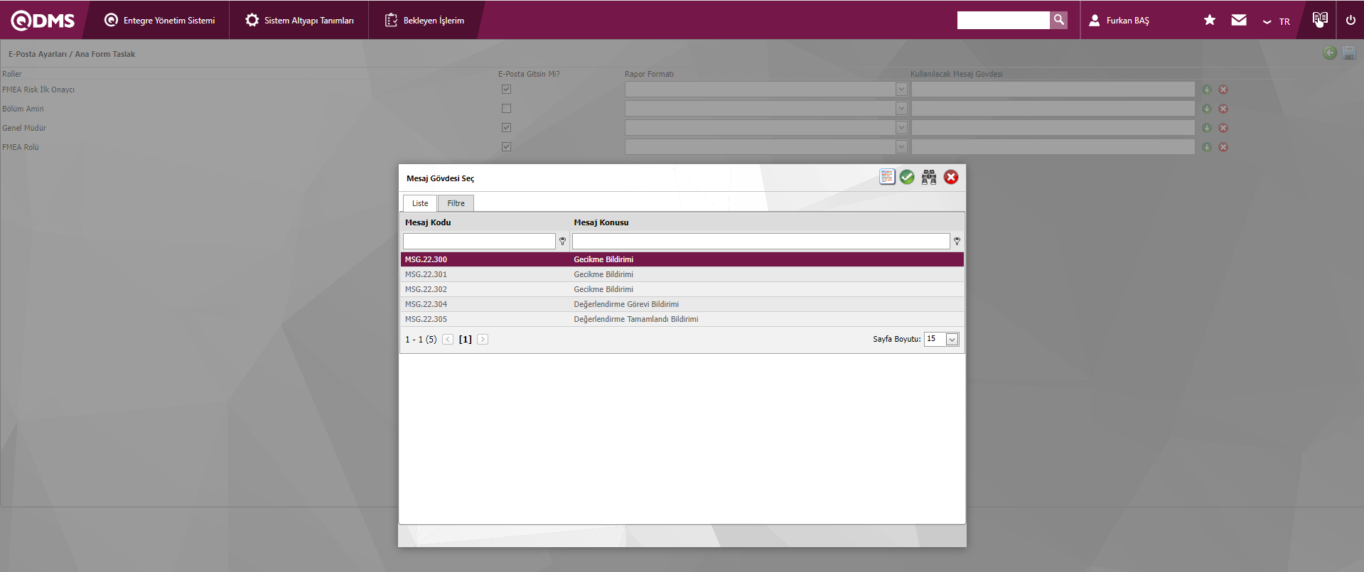The image size is (1364, 572).
Task: Select the MSG.22.300 row
Action: pyautogui.click(x=682, y=259)
